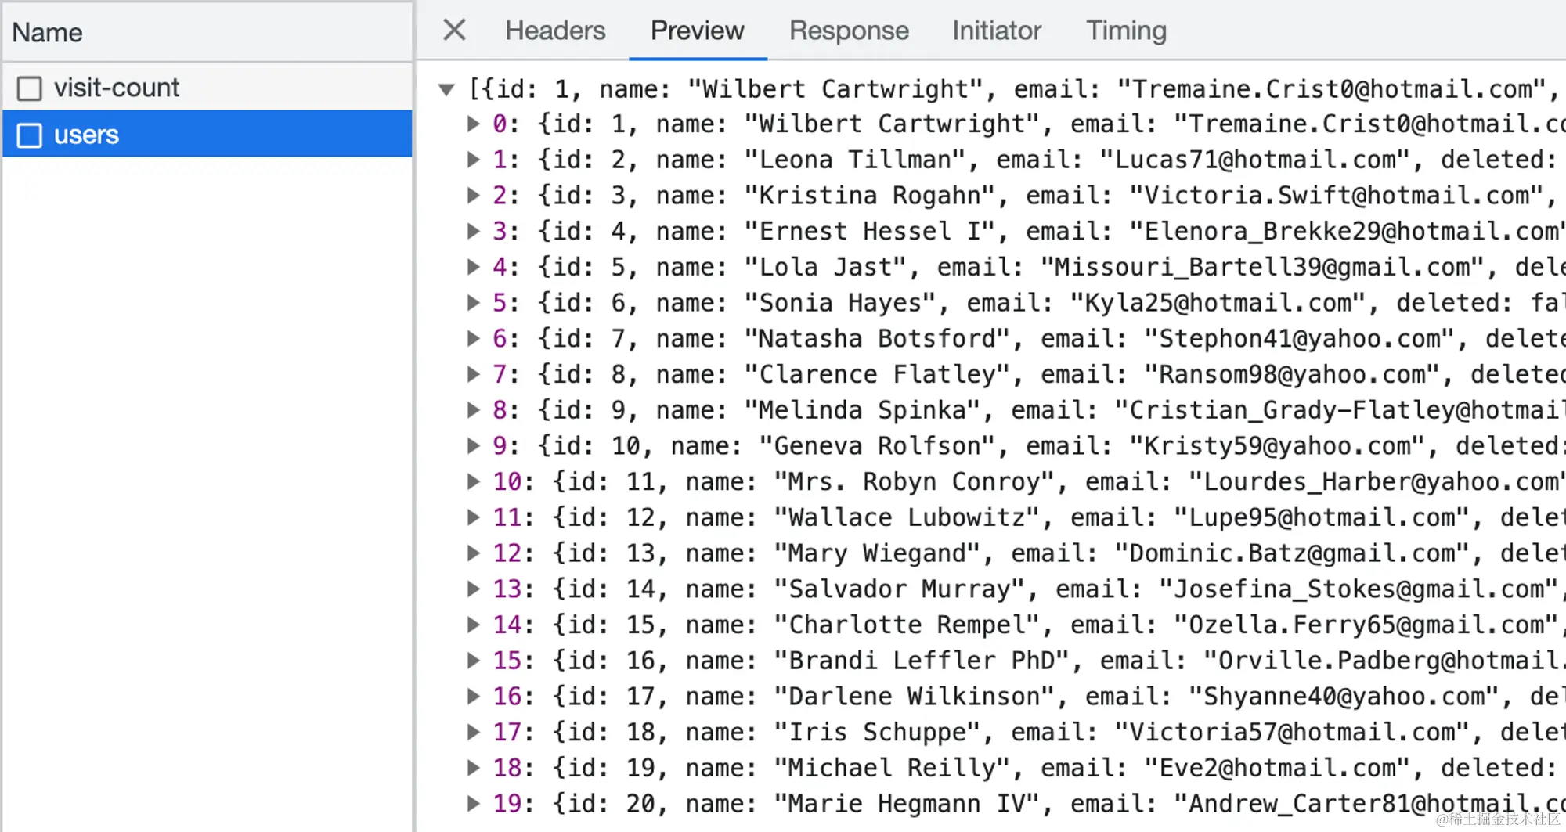Image resolution: width=1566 pixels, height=832 pixels.
Task: Expand entry 15 Brandi Leffler PhD
Action: (x=473, y=661)
